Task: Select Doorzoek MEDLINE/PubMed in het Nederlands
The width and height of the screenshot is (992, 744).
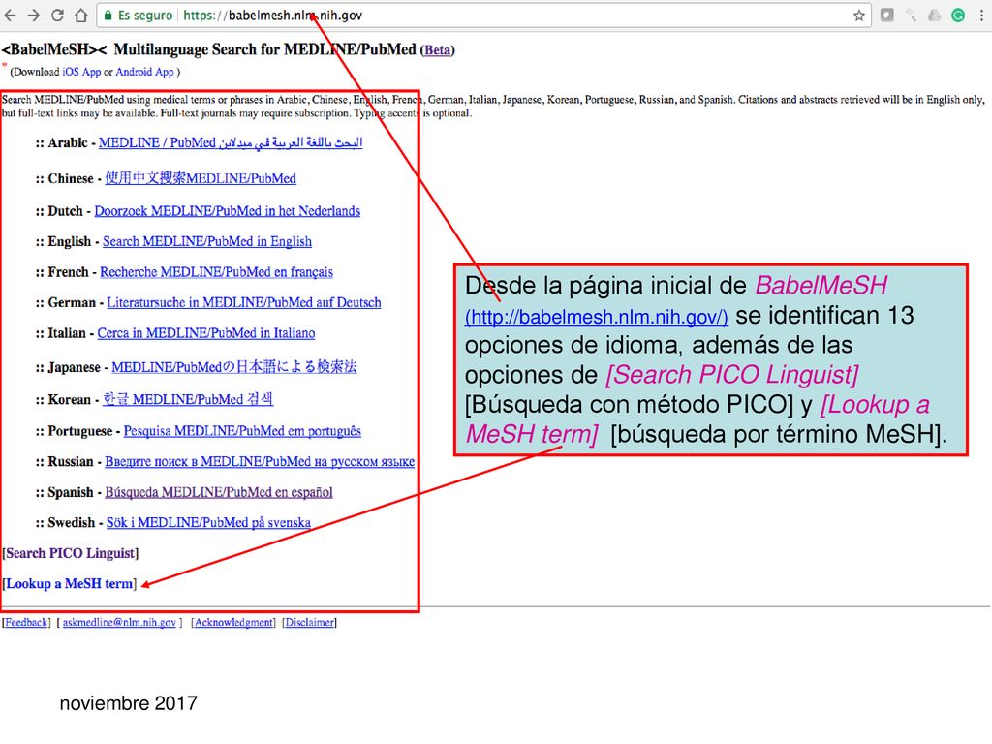Action: click(x=227, y=211)
